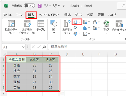Screen dimensions: 126x96
Task: Undo the last action
Action: point(46,6)
